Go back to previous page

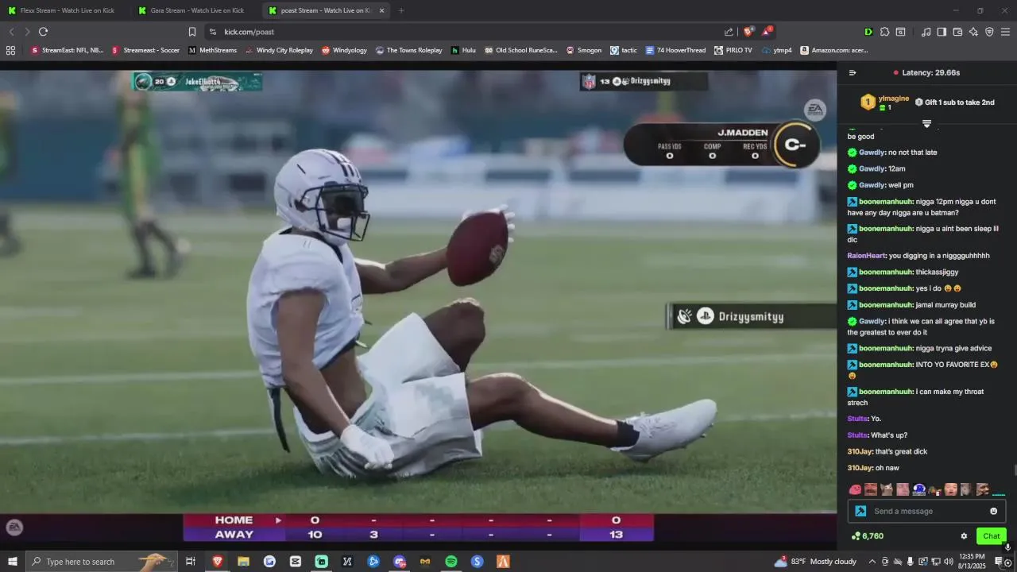[x=11, y=32]
